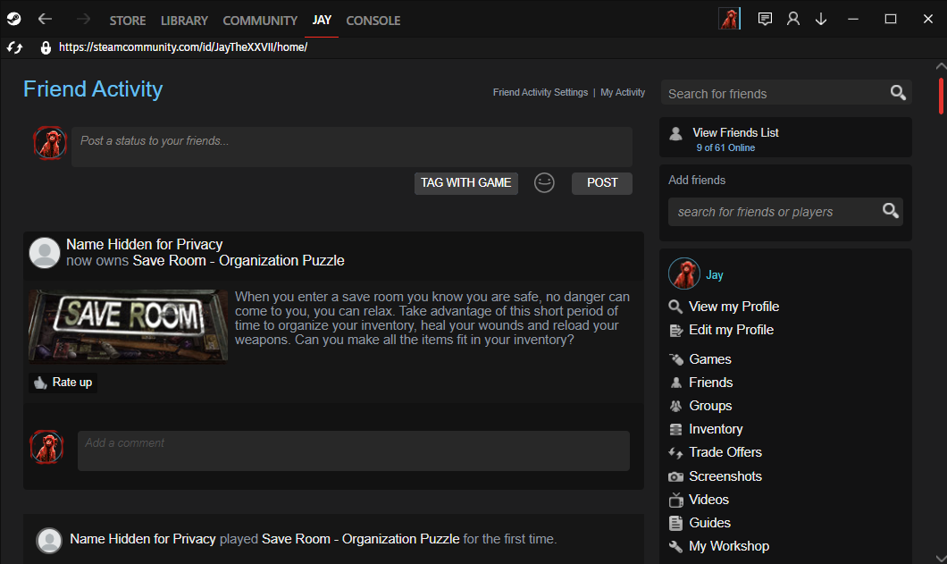
Task: Click the Games controller icon
Action: click(675, 359)
